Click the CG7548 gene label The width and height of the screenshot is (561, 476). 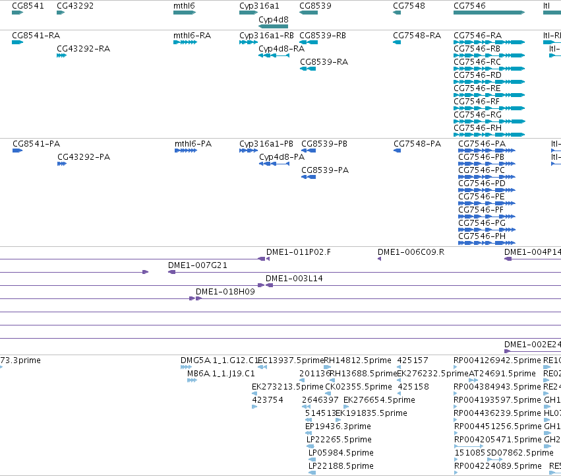pyautogui.click(x=409, y=6)
